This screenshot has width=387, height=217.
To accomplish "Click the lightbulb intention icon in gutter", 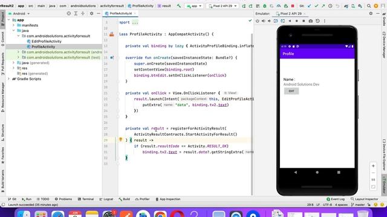I will (121, 139).
